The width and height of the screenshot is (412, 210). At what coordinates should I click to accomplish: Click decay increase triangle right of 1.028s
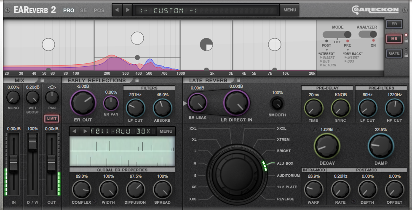point(338,130)
